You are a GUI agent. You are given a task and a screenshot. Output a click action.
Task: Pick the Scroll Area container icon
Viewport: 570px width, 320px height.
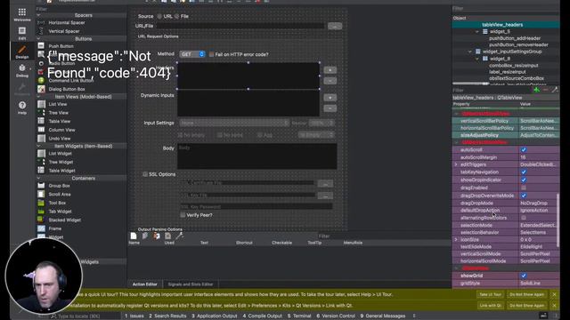pos(41,194)
